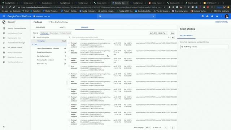Switch to the ASSETS tab
231x130 pixels.
tap(62, 27)
